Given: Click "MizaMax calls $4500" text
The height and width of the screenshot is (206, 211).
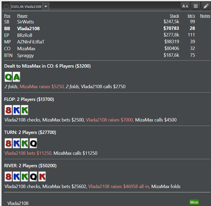Looking at the screenshot, I should [x=156, y=120].
